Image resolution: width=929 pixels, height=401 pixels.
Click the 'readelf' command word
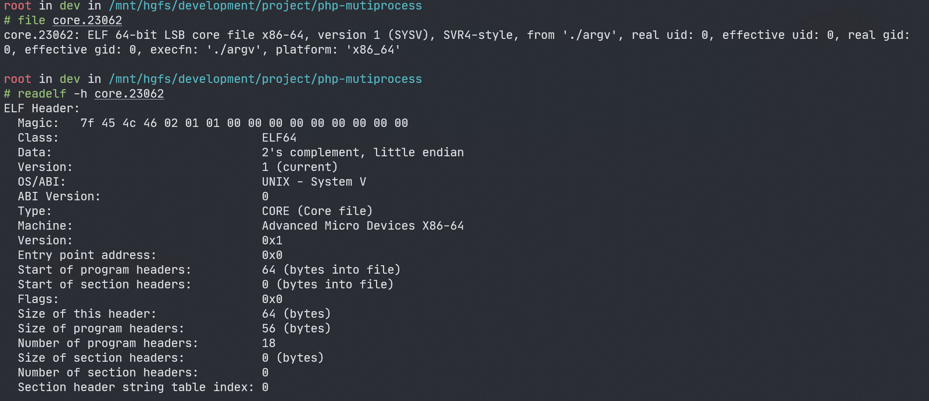click(42, 94)
